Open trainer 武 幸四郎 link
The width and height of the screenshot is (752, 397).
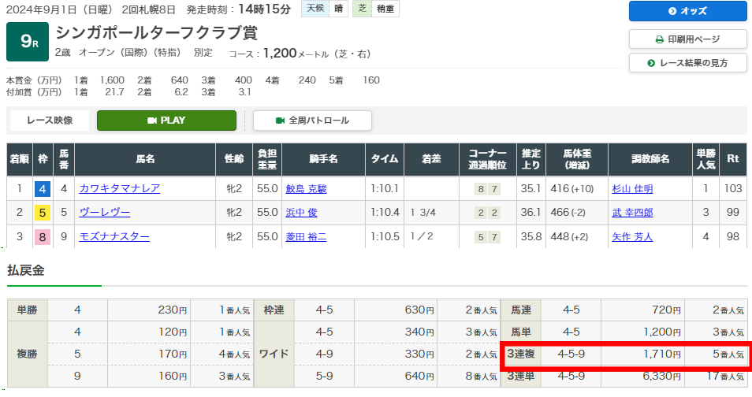click(632, 212)
